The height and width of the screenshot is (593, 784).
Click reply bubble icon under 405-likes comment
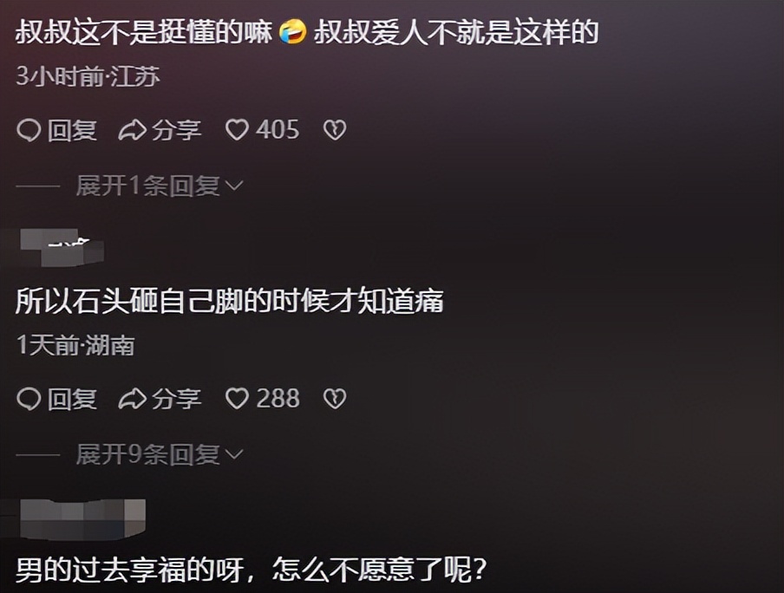(29, 131)
